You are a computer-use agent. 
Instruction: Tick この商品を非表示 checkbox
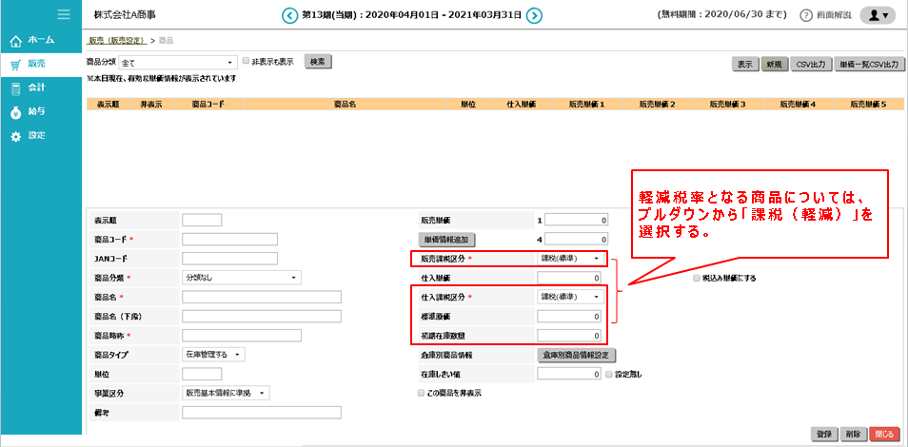(x=423, y=393)
